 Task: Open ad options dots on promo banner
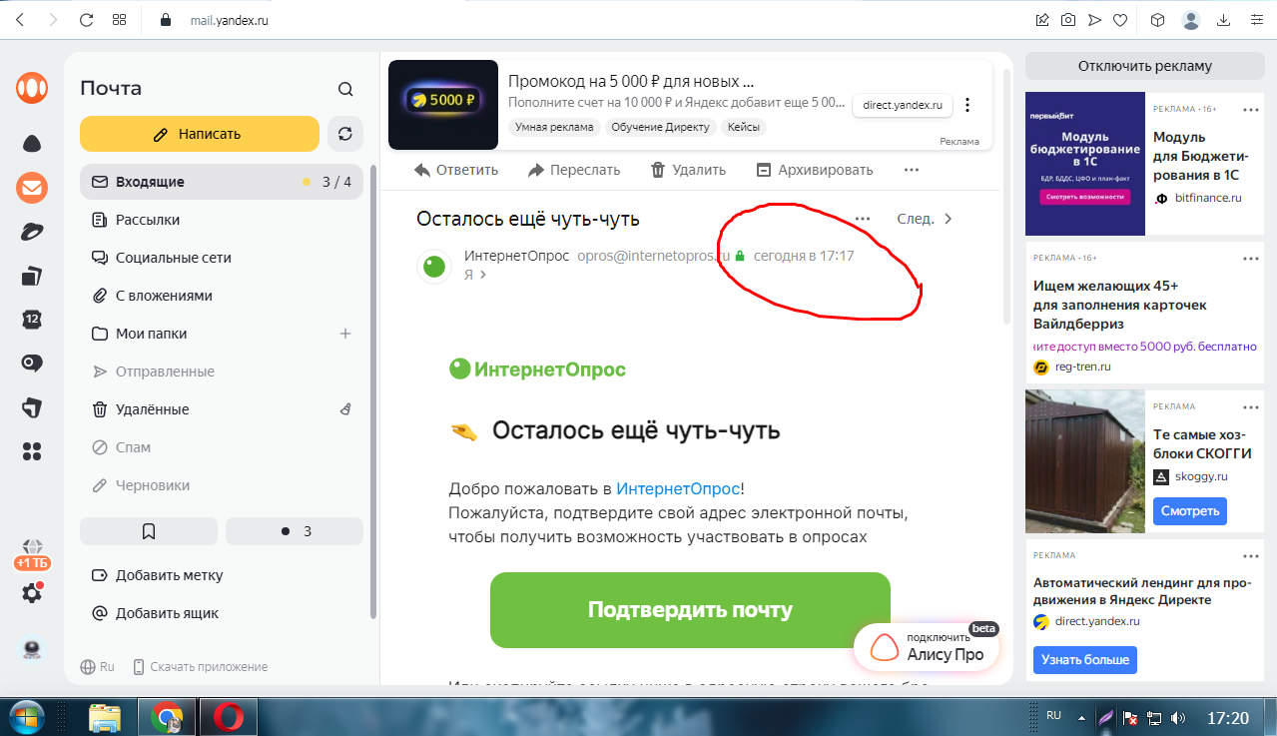(x=966, y=105)
